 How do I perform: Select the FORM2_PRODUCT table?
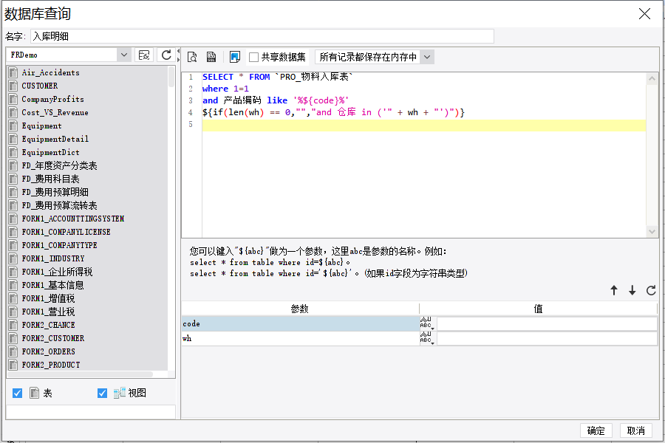tap(51, 365)
